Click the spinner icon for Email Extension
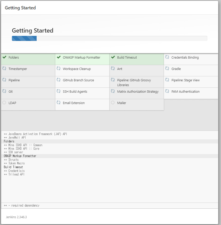The height and width of the screenshot is (225, 221). [59, 103]
